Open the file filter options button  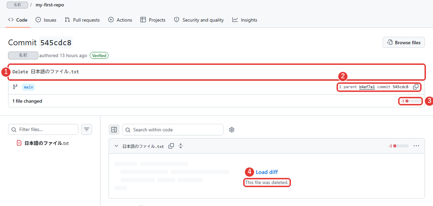click(x=87, y=129)
